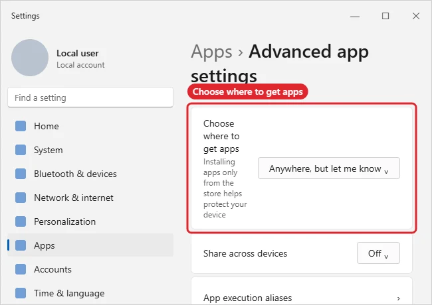Viewport: 432px width, 305px height.
Task: Open Time & language settings
Action: [x=90, y=293]
